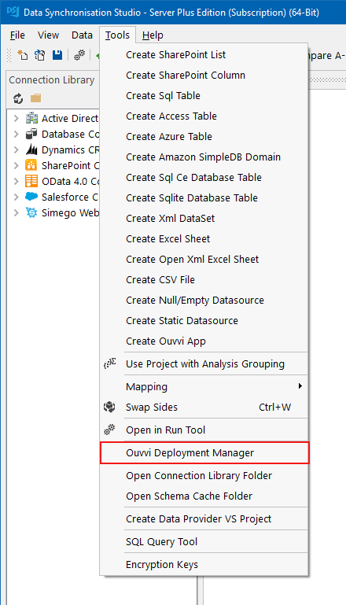The width and height of the screenshot is (346, 605).
Task: Open the Help menu
Action: tap(153, 35)
